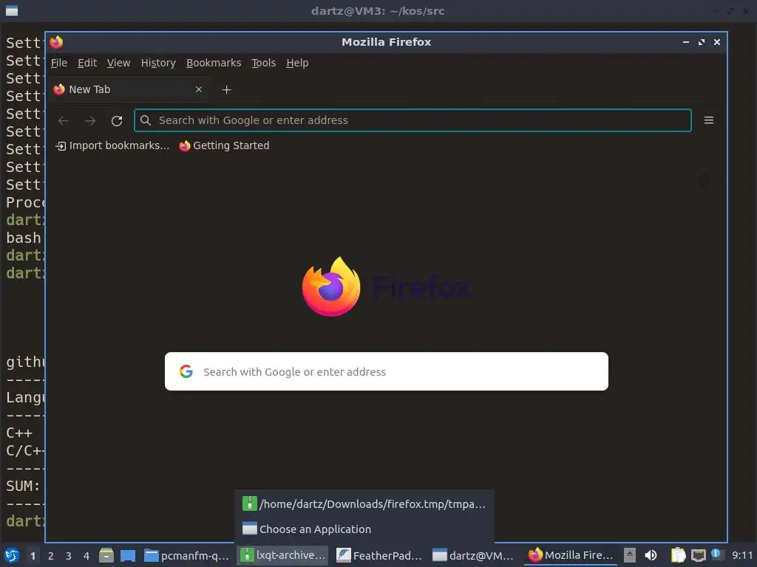Click the Google search box on page

[x=386, y=372]
